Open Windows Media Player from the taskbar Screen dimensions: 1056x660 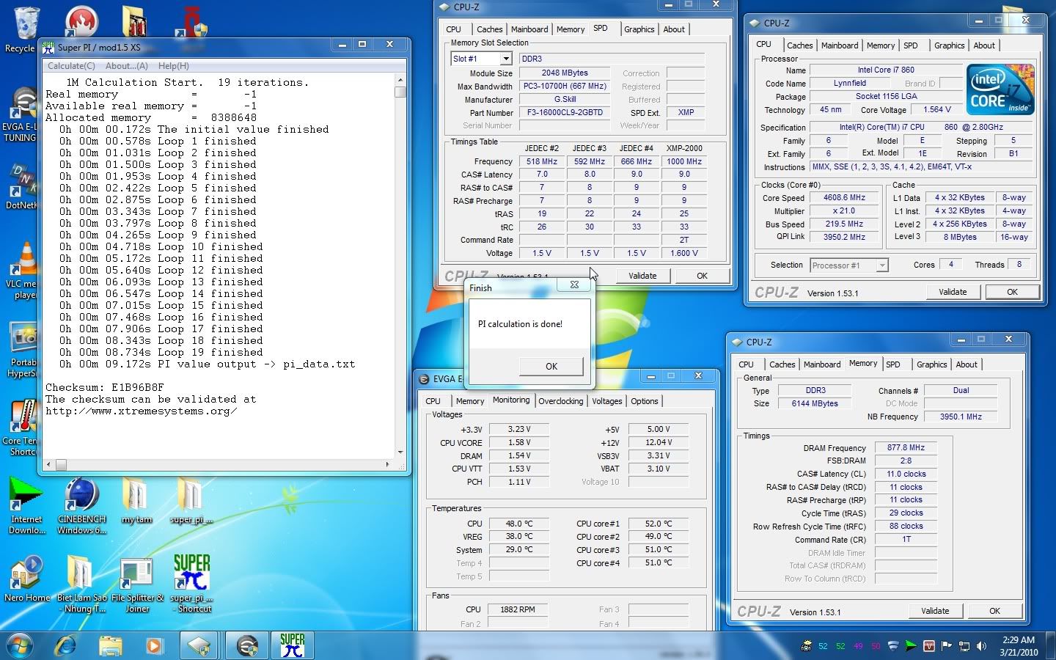153,646
